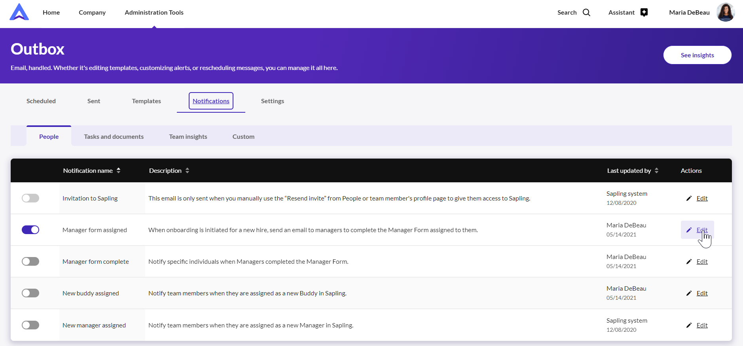Go to the Home menu
The height and width of the screenshot is (346, 743).
tap(51, 13)
